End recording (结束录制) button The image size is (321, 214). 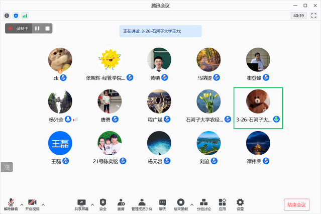pyautogui.click(x=181, y=204)
